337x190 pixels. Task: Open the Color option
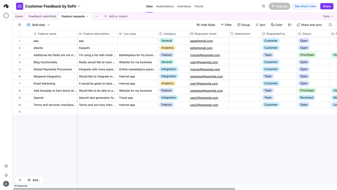[x=276, y=25]
